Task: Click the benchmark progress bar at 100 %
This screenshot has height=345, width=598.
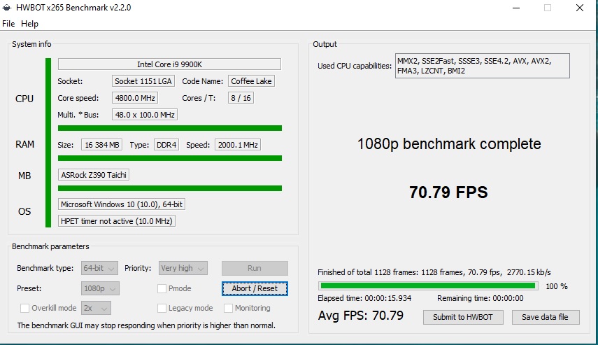Action: point(428,286)
